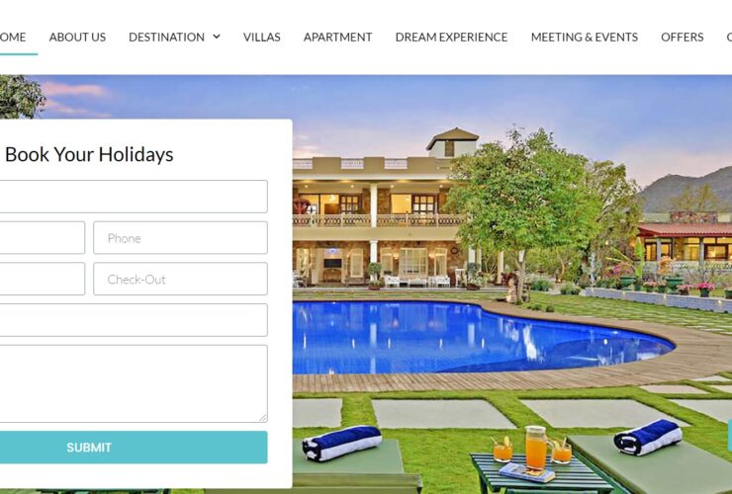Click the wide field under the heading
The image size is (732, 494).
pyautogui.click(x=134, y=197)
